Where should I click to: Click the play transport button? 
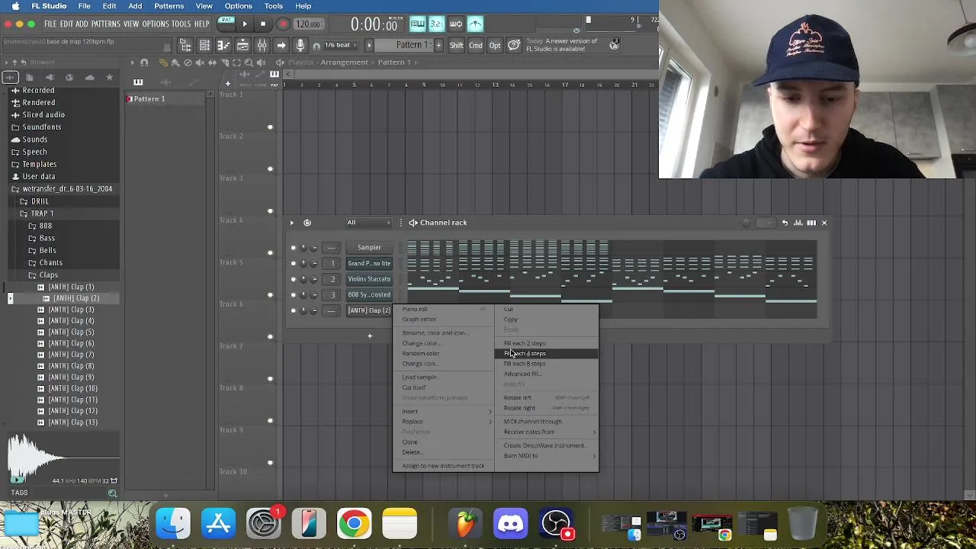click(x=245, y=24)
